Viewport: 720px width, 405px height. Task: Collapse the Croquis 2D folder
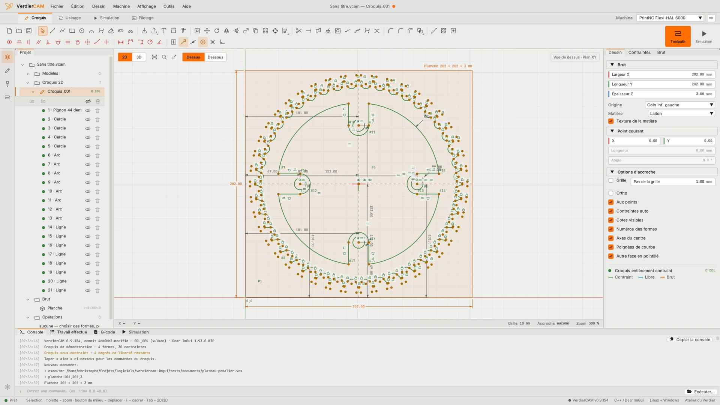tap(28, 83)
